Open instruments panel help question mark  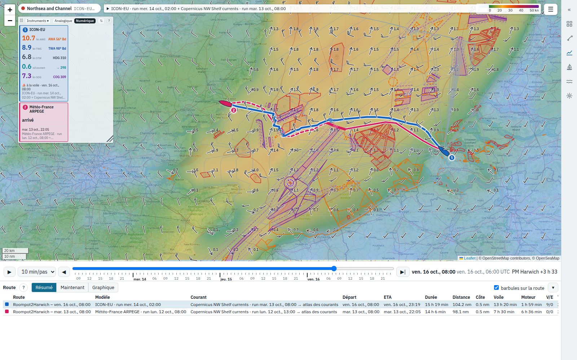109,21
